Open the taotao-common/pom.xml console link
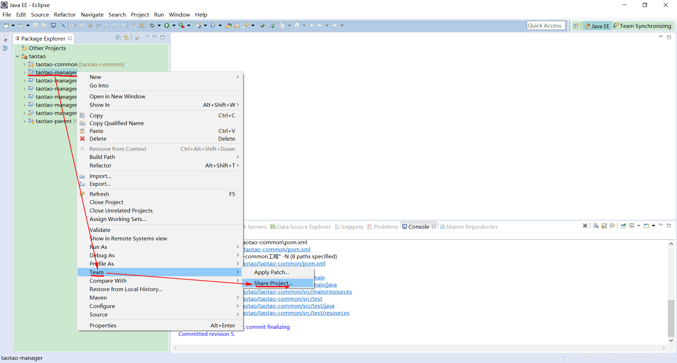The image size is (677, 363). coord(277,250)
